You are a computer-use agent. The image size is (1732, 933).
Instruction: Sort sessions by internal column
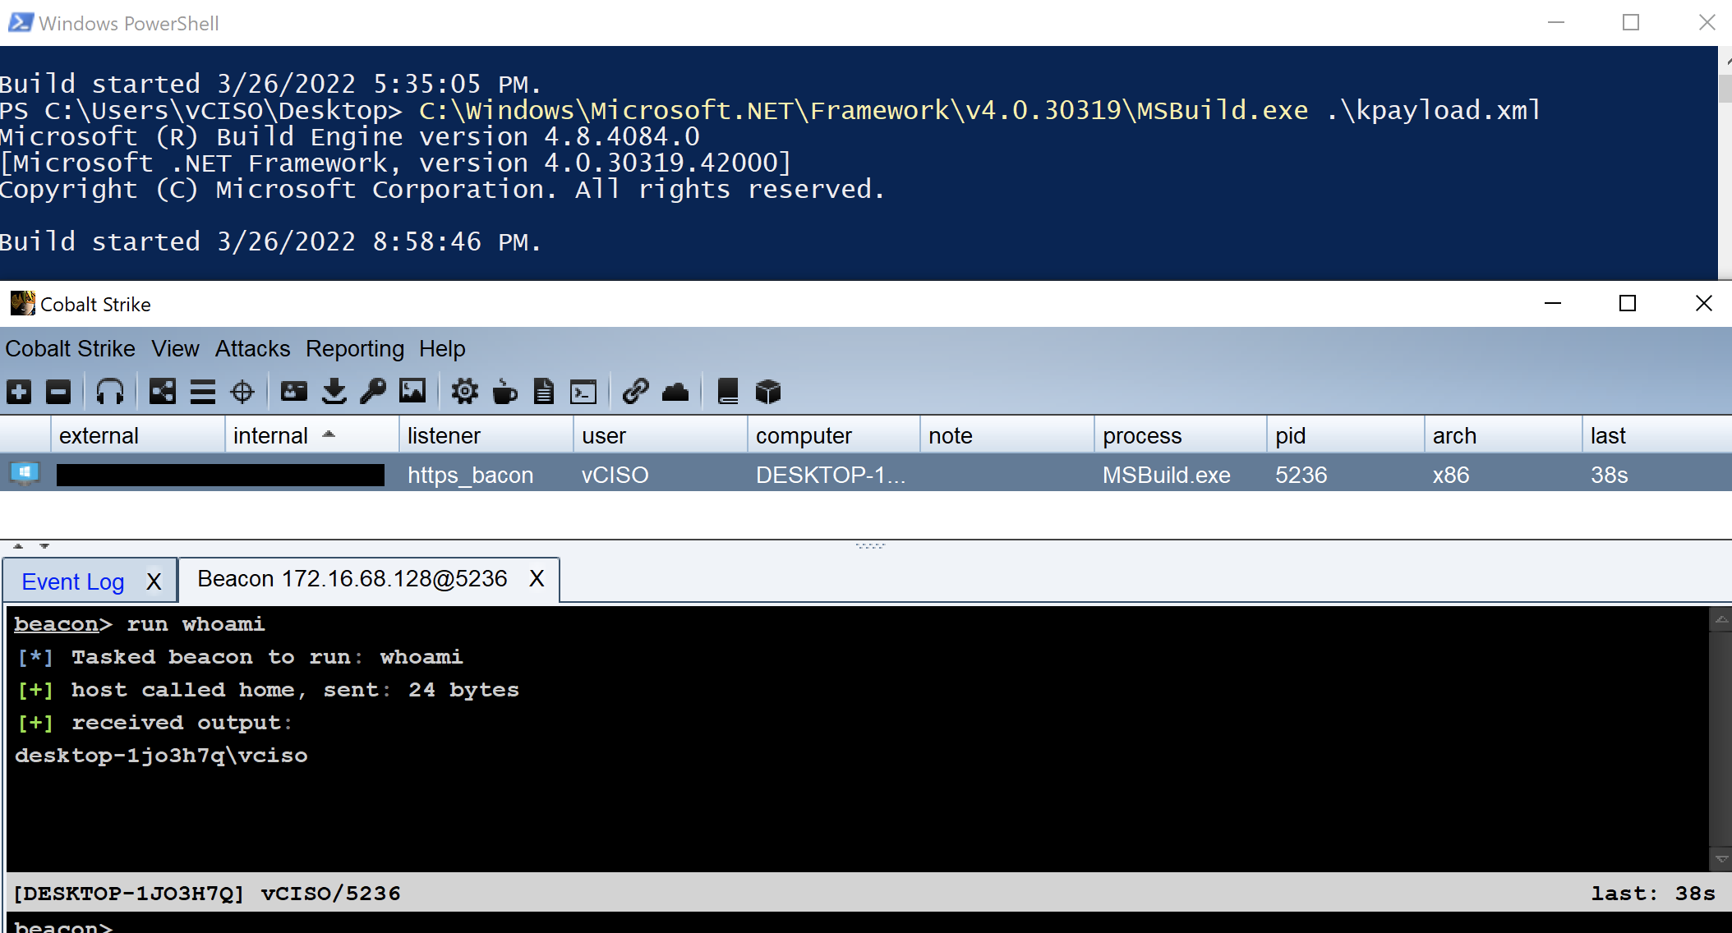pyautogui.click(x=312, y=435)
